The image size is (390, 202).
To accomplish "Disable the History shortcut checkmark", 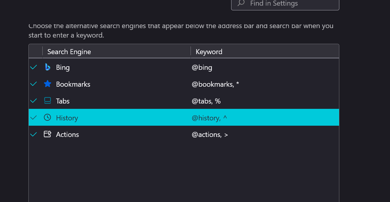I will (x=34, y=117).
